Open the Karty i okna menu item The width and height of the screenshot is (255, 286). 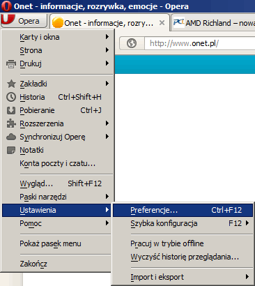(x=57, y=37)
